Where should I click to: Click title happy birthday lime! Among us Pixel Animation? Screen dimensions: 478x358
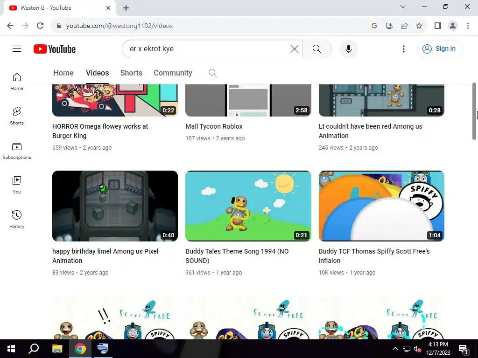[105, 256]
